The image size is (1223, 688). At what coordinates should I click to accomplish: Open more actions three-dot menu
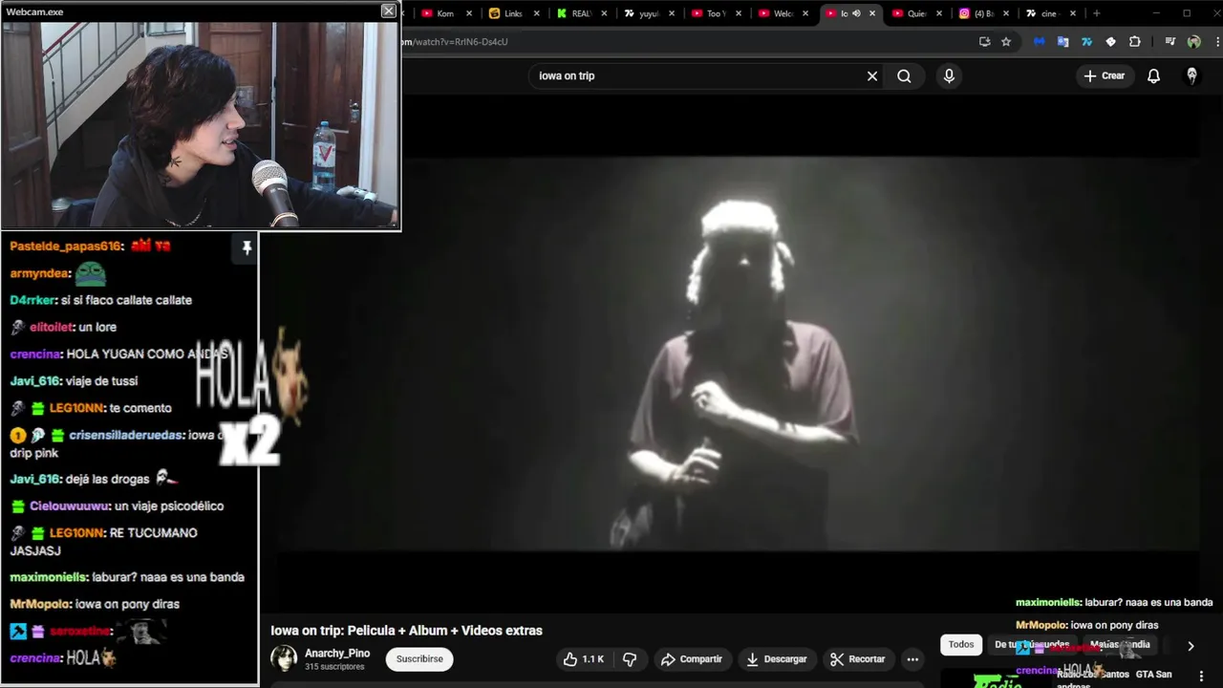tap(912, 659)
